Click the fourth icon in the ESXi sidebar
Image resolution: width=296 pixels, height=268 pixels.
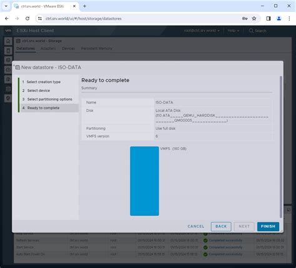[8, 69]
